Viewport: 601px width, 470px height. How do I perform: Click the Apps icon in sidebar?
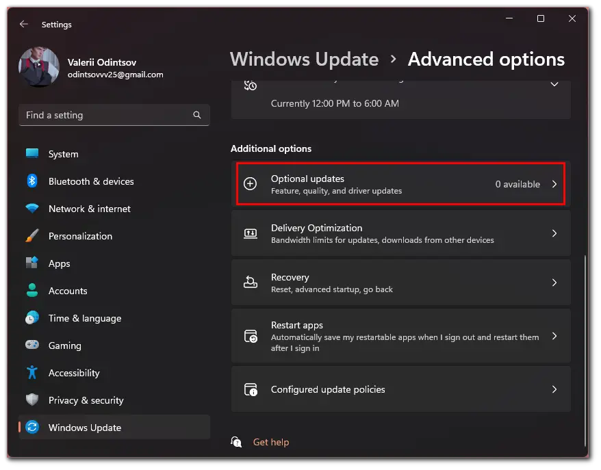(32, 263)
